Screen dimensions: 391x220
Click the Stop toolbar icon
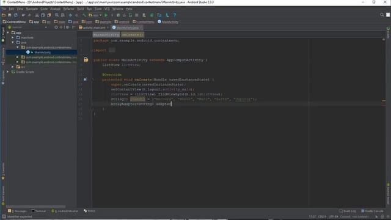pos(136,15)
